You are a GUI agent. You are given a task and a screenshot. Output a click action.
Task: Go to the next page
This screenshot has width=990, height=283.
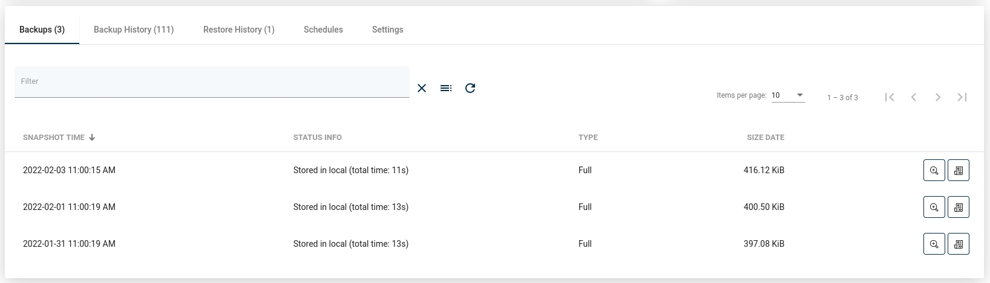(x=938, y=97)
